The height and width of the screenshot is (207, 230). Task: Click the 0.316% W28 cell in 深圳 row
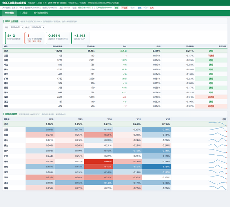[x=40, y=178]
